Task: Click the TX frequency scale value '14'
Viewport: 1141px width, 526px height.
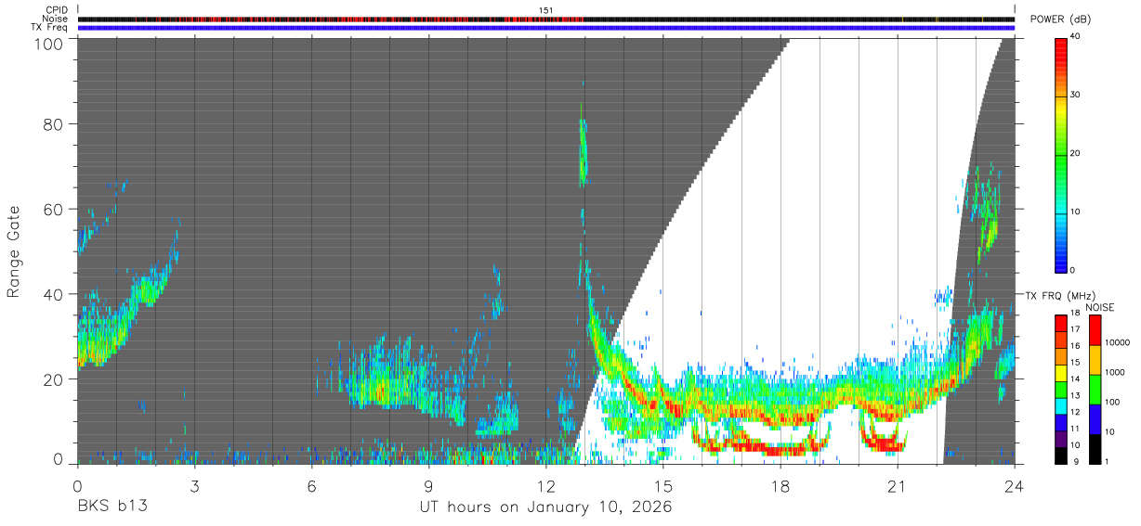Action: click(1075, 379)
